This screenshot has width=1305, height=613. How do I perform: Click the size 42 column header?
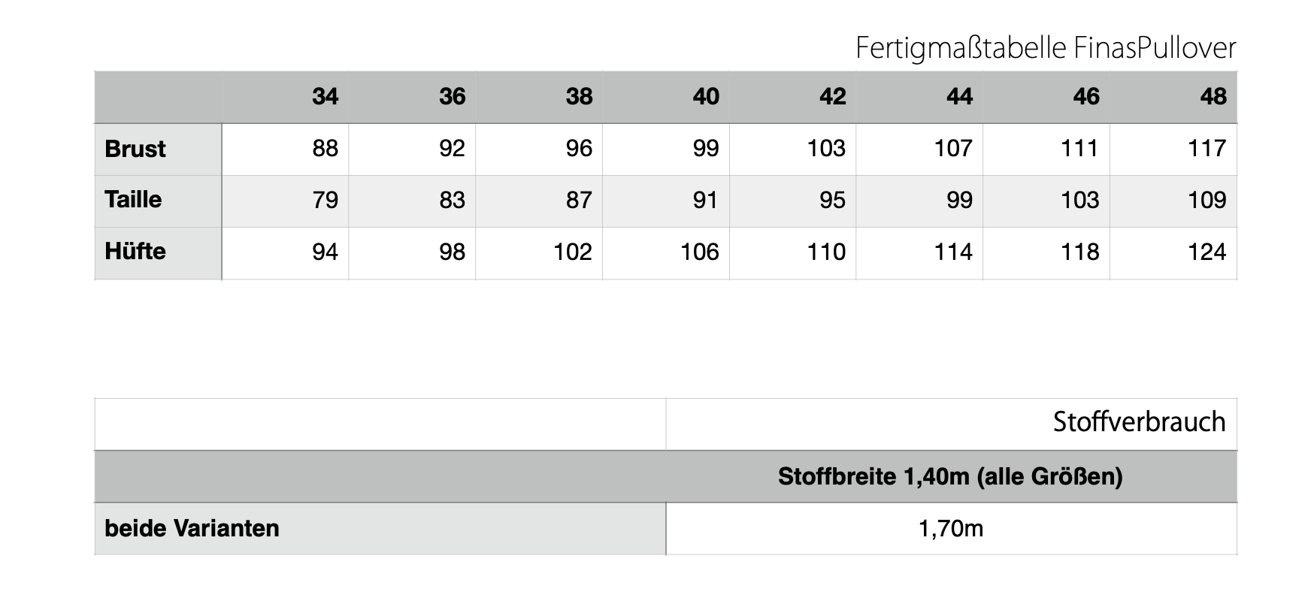833,97
